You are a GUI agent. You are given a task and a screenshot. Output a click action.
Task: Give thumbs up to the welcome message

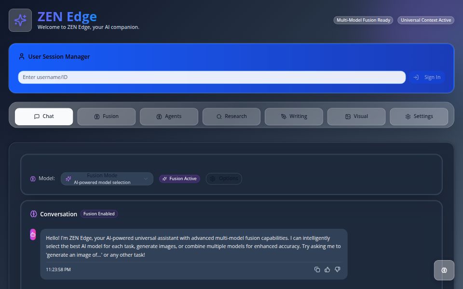point(327,270)
